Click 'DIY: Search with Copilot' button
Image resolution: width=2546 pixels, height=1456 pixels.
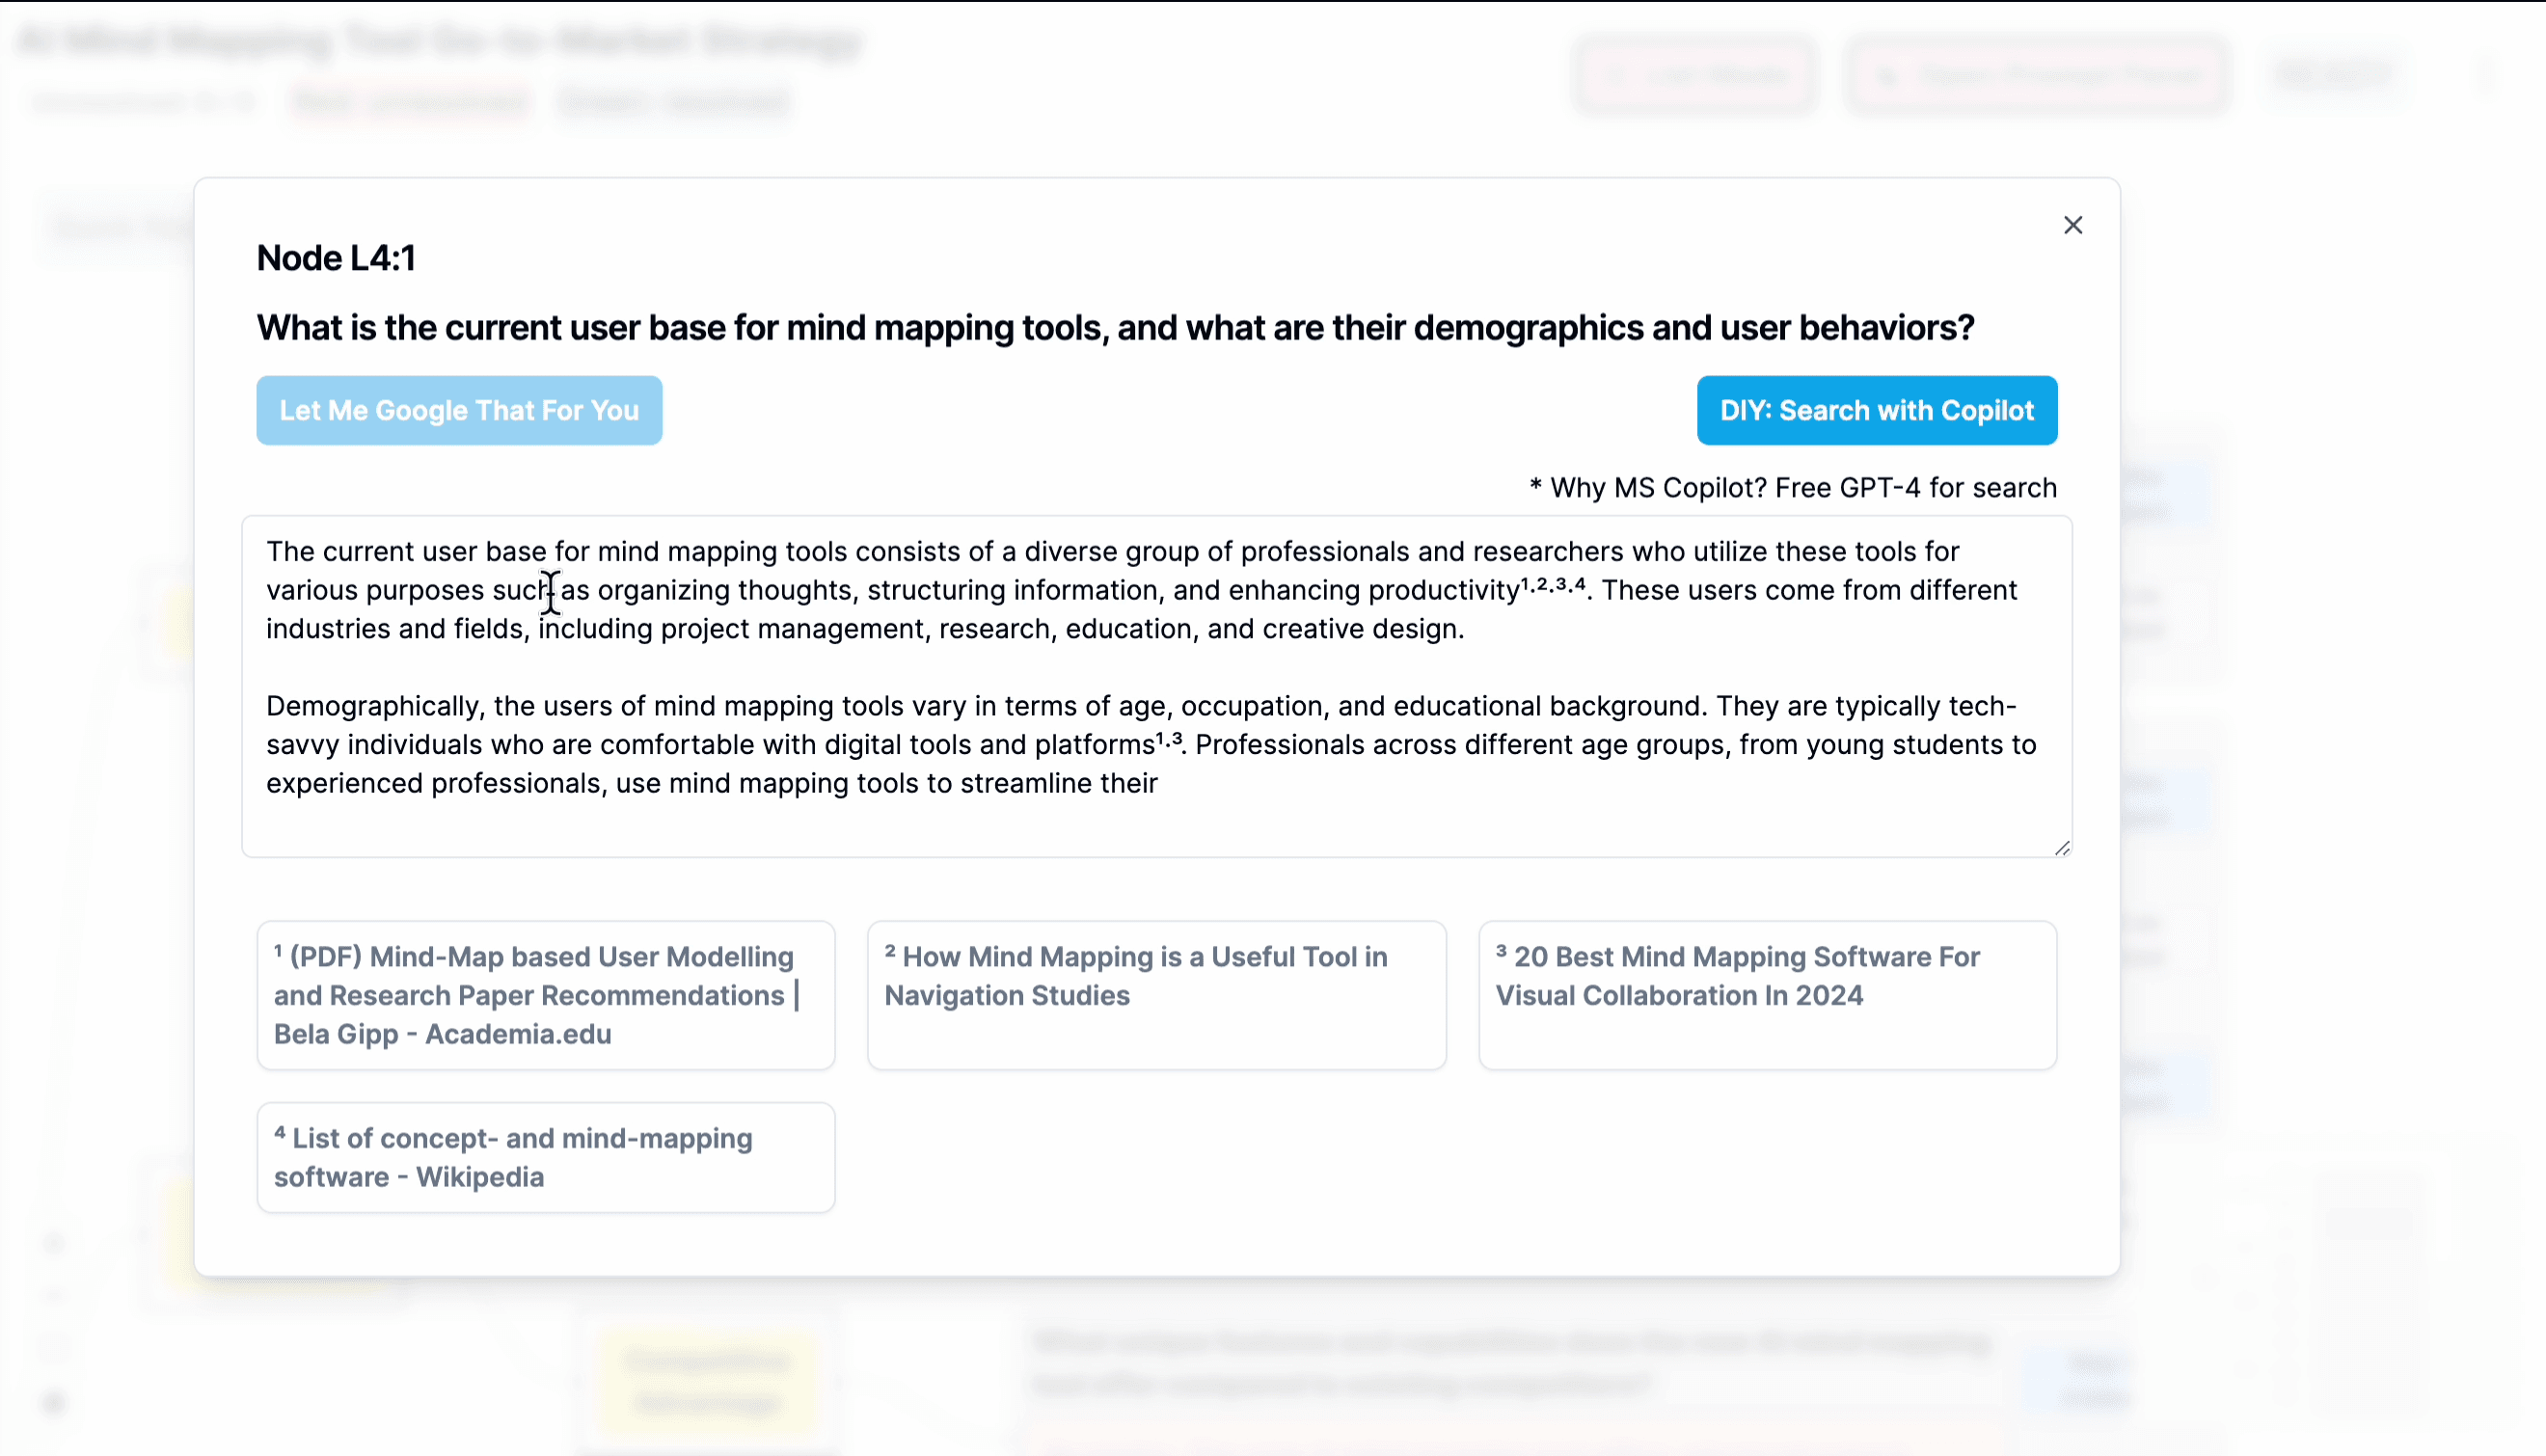coord(1877,409)
